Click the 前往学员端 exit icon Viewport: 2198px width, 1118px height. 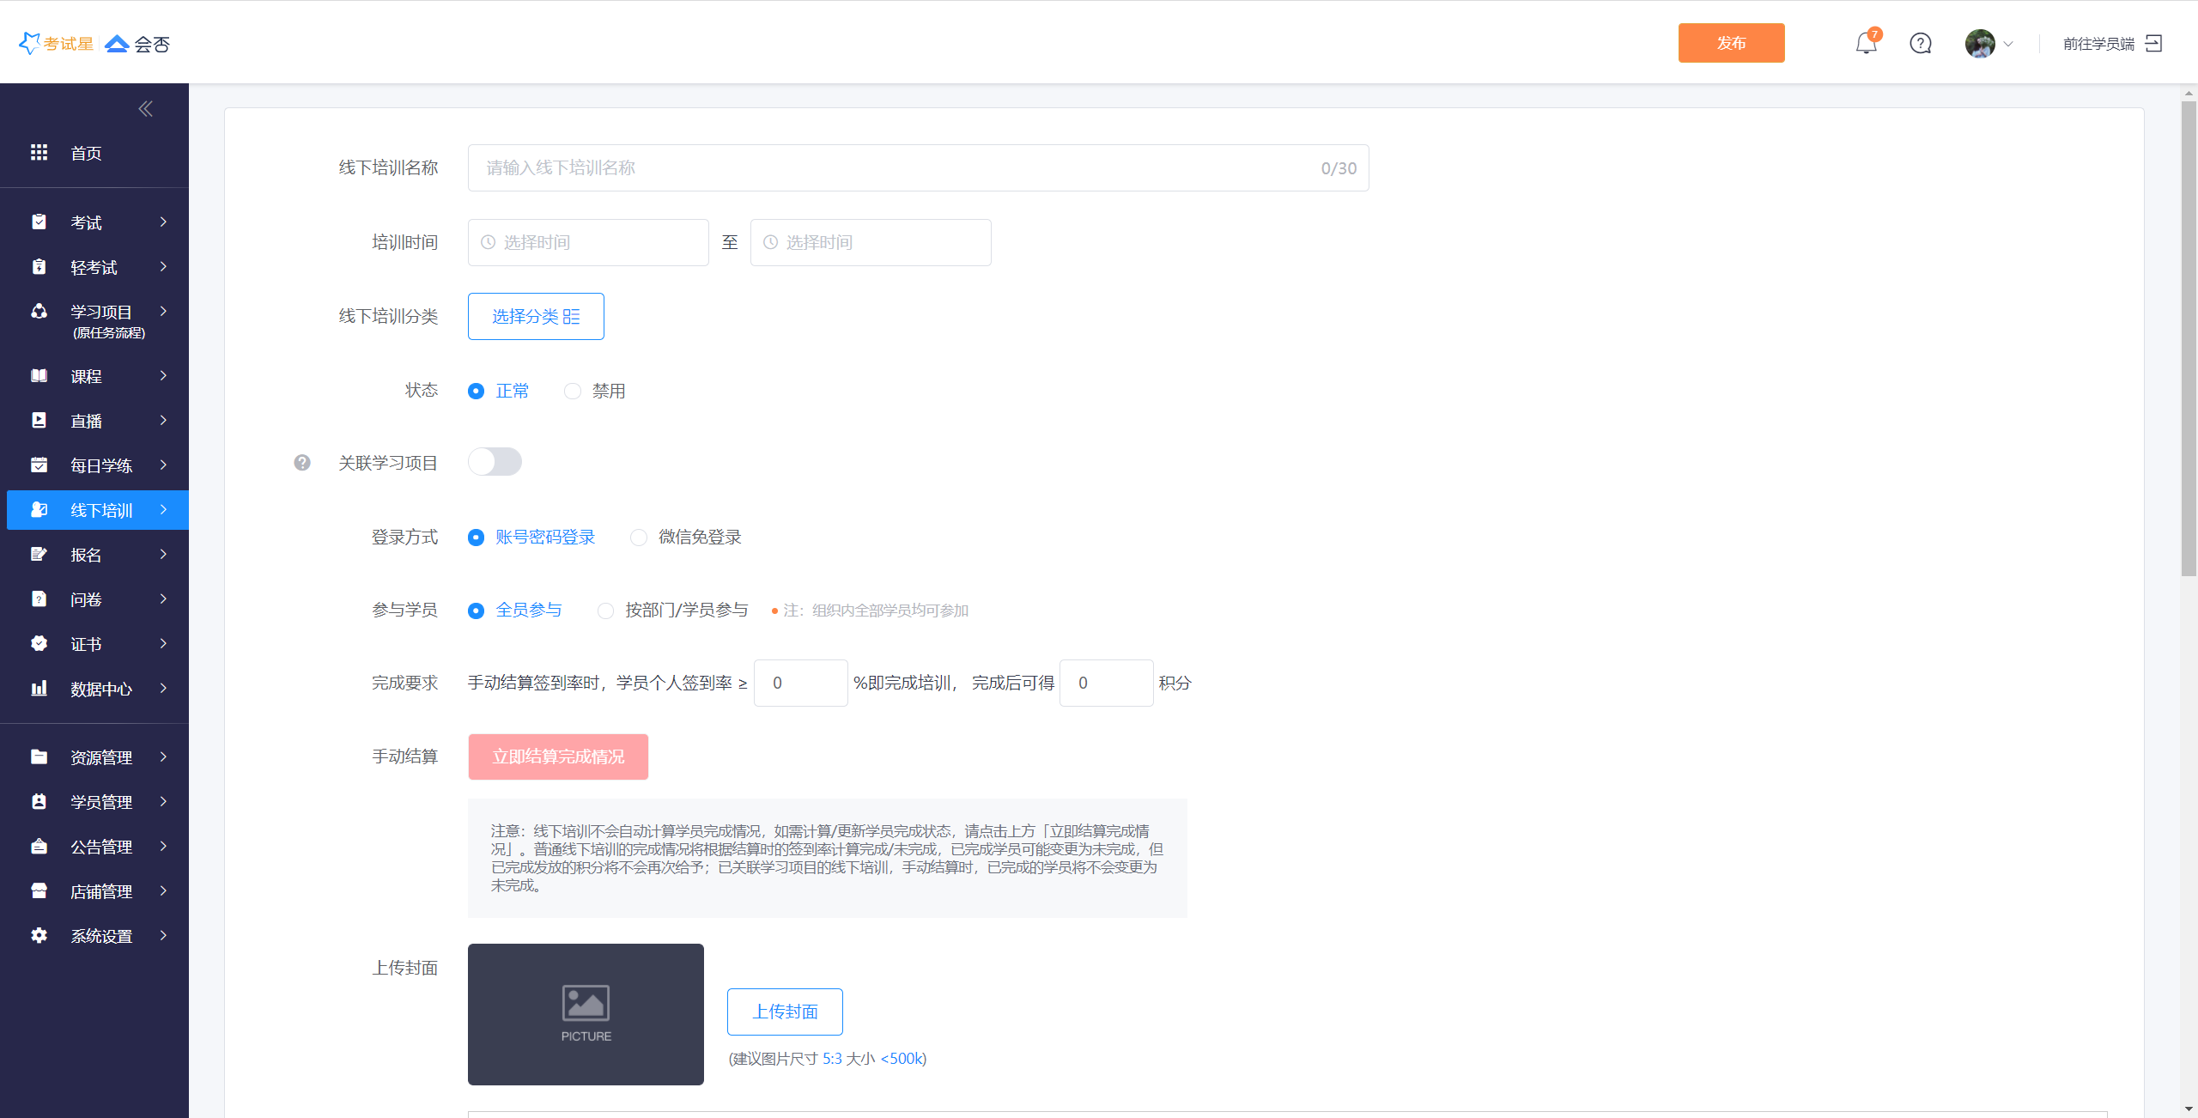coord(2153,43)
